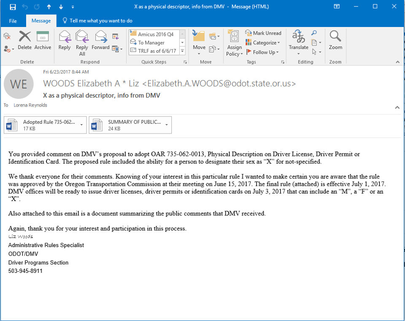
Task: Open the Follow Up flag menu
Action: coord(262,52)
